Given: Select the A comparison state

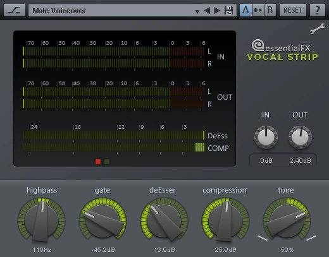Looking at the screenshot, I should click(x=245, y=10).
